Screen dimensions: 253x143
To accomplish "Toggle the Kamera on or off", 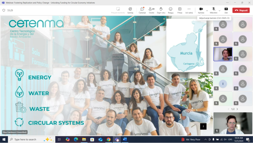I will 201,10.
